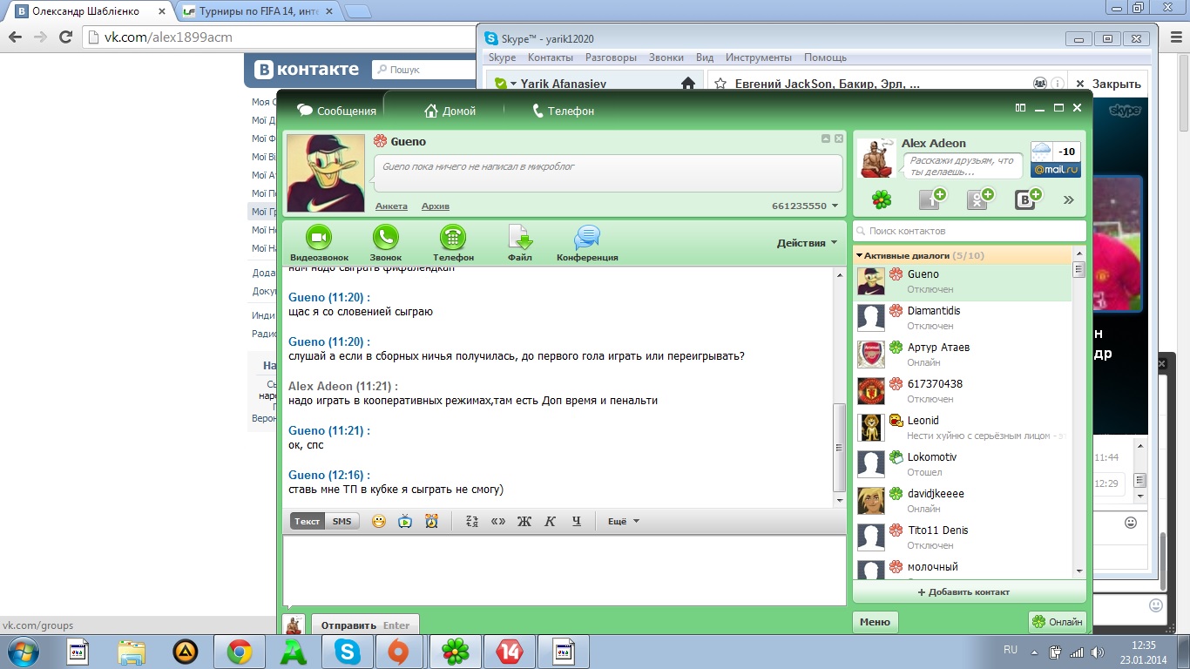
Task: Switch message mode to SMS
Action: coord(342,521)
